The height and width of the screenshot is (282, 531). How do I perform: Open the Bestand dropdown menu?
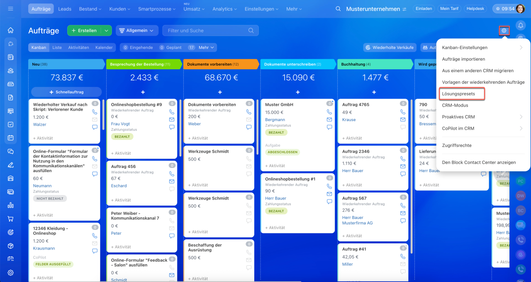click(90, 9)
